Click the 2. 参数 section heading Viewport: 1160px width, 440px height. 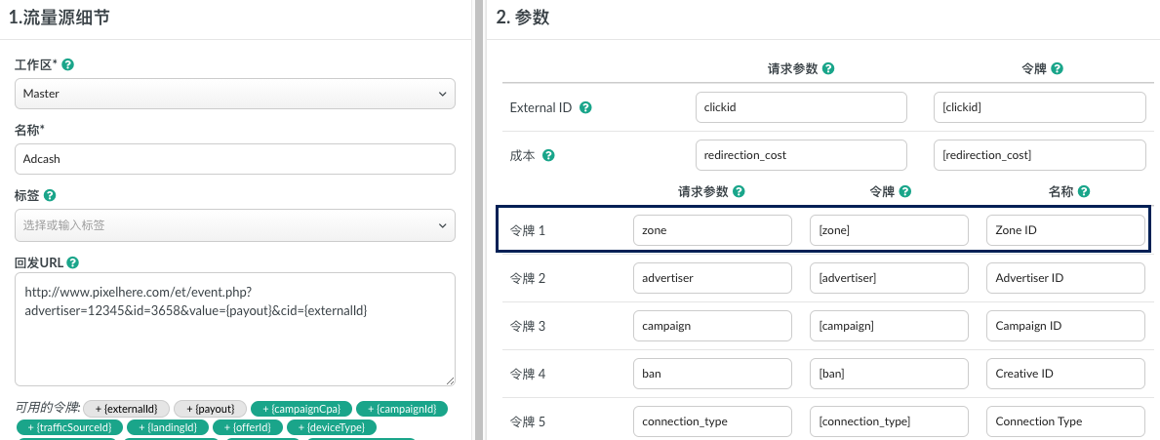(523, 18)
